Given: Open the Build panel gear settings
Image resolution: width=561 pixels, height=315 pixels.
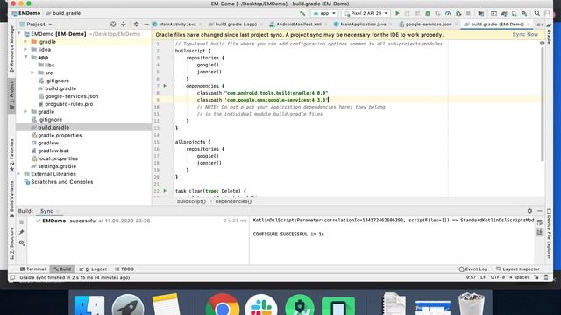Looking at the screenshot, I should (529, 211).
